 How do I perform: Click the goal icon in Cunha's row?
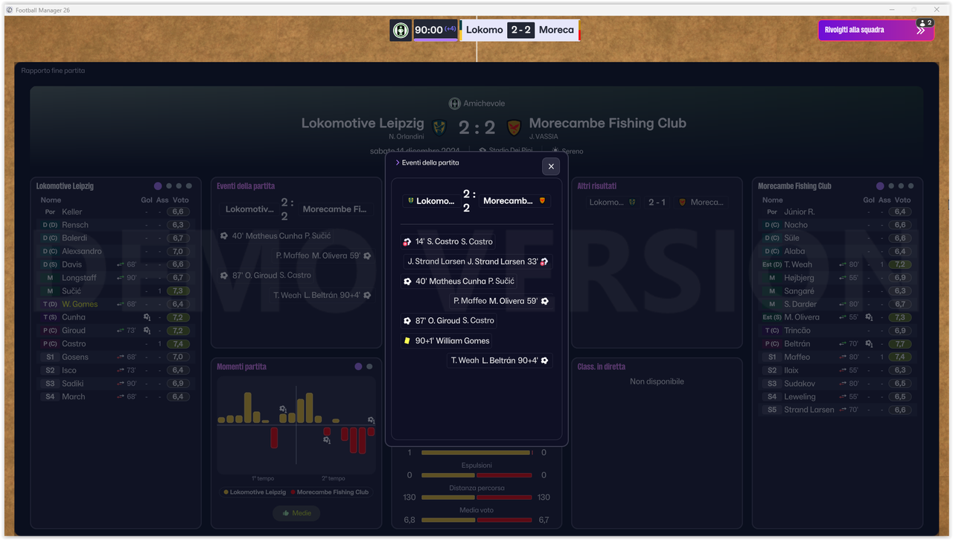click(x=147, y=317)
